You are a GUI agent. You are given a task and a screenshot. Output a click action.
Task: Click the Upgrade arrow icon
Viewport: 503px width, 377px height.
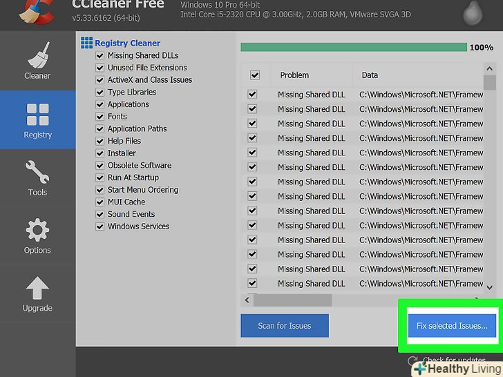37,288
